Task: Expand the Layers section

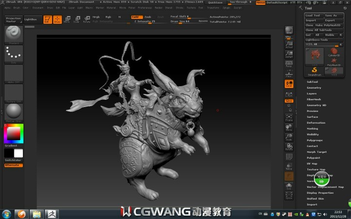Action: pyautogui.click(x=312, y=93)
